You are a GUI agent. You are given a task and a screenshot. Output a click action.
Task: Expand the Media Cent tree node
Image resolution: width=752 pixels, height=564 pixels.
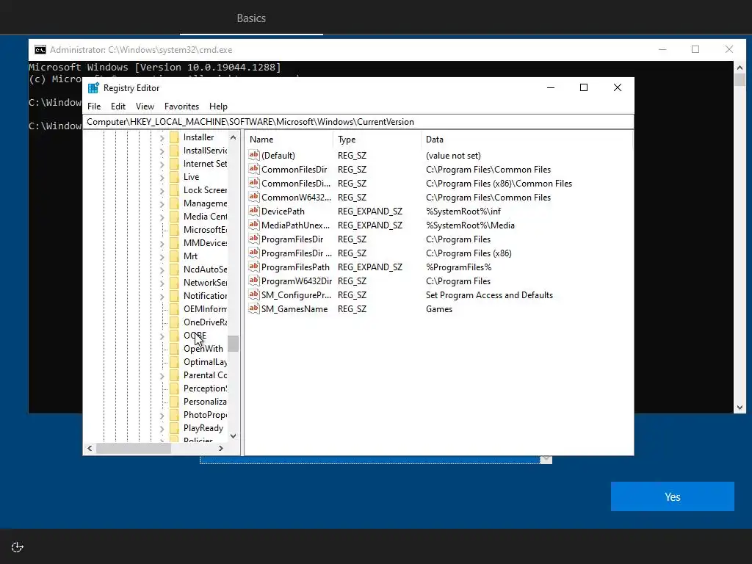162,217
